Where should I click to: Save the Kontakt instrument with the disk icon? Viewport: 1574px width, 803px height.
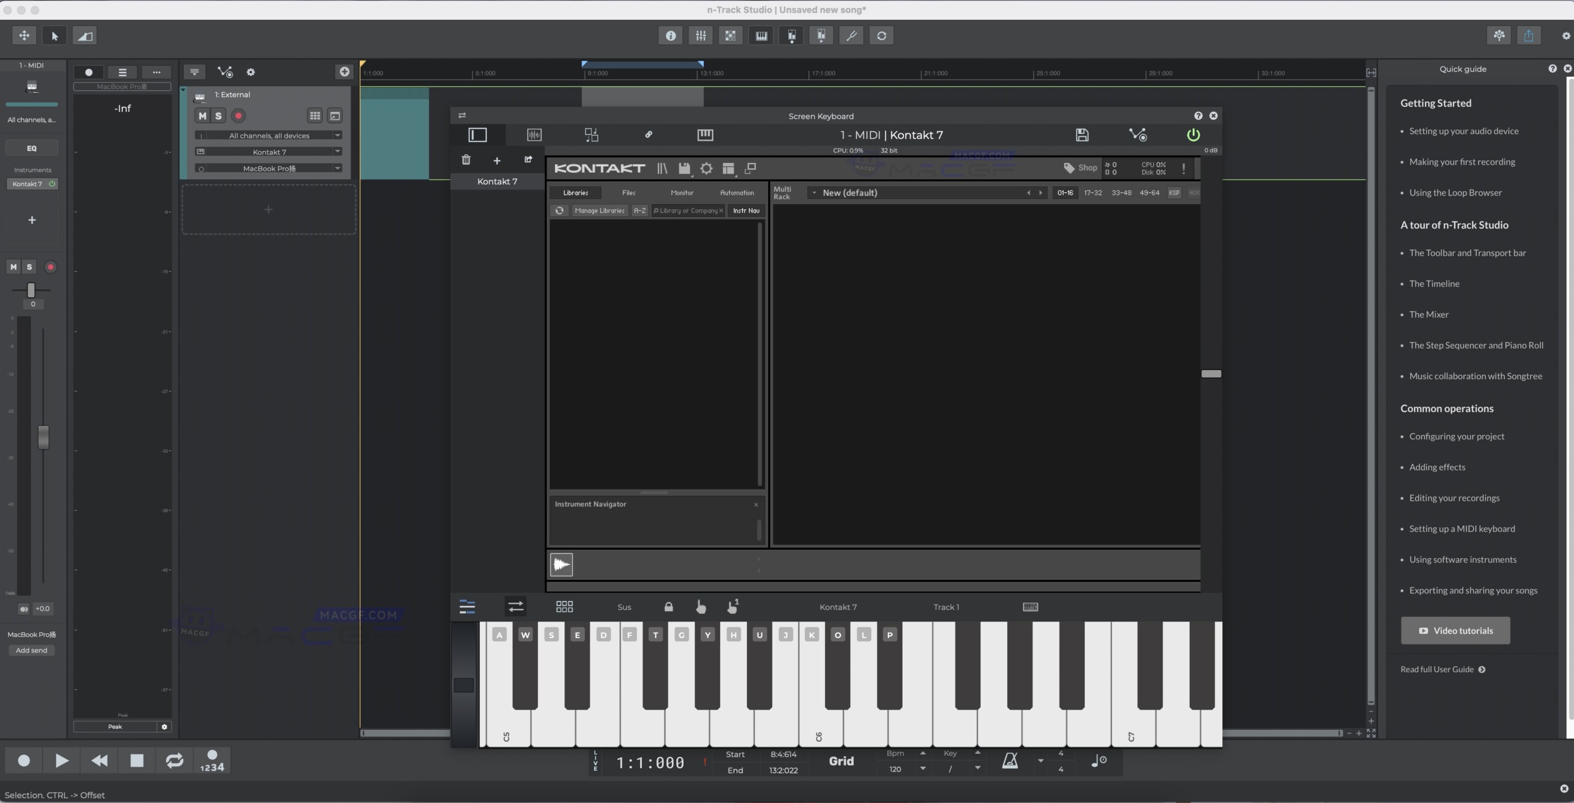point(684,168)
